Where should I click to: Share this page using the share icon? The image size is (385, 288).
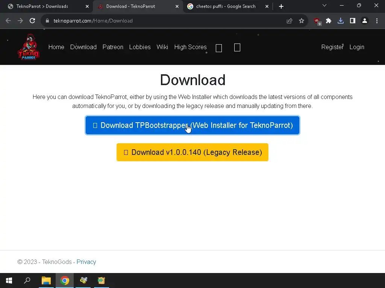click(290, 21)
